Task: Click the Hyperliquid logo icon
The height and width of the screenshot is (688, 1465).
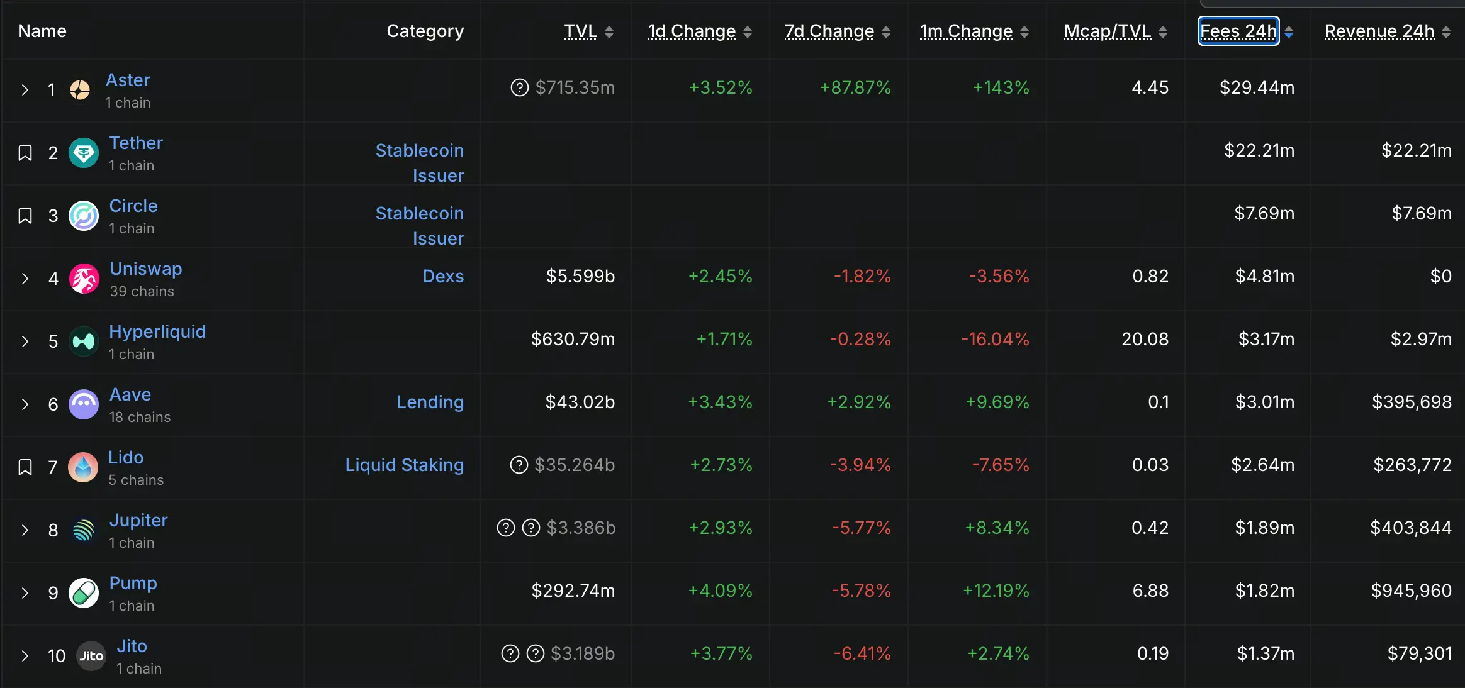Action: coord(84,341)
